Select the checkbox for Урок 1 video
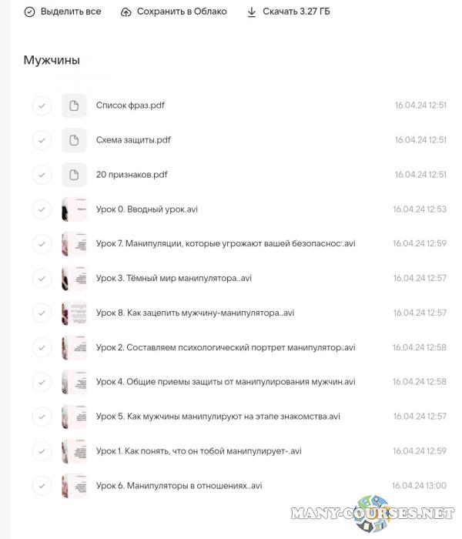The width and height of the screenshot is (462, 539). (42, 451)
